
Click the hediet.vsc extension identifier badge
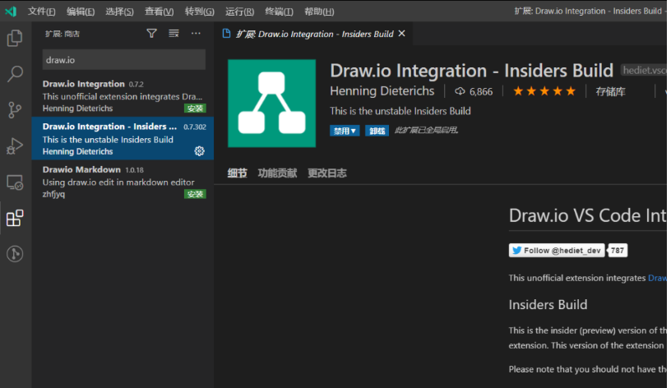644,70
